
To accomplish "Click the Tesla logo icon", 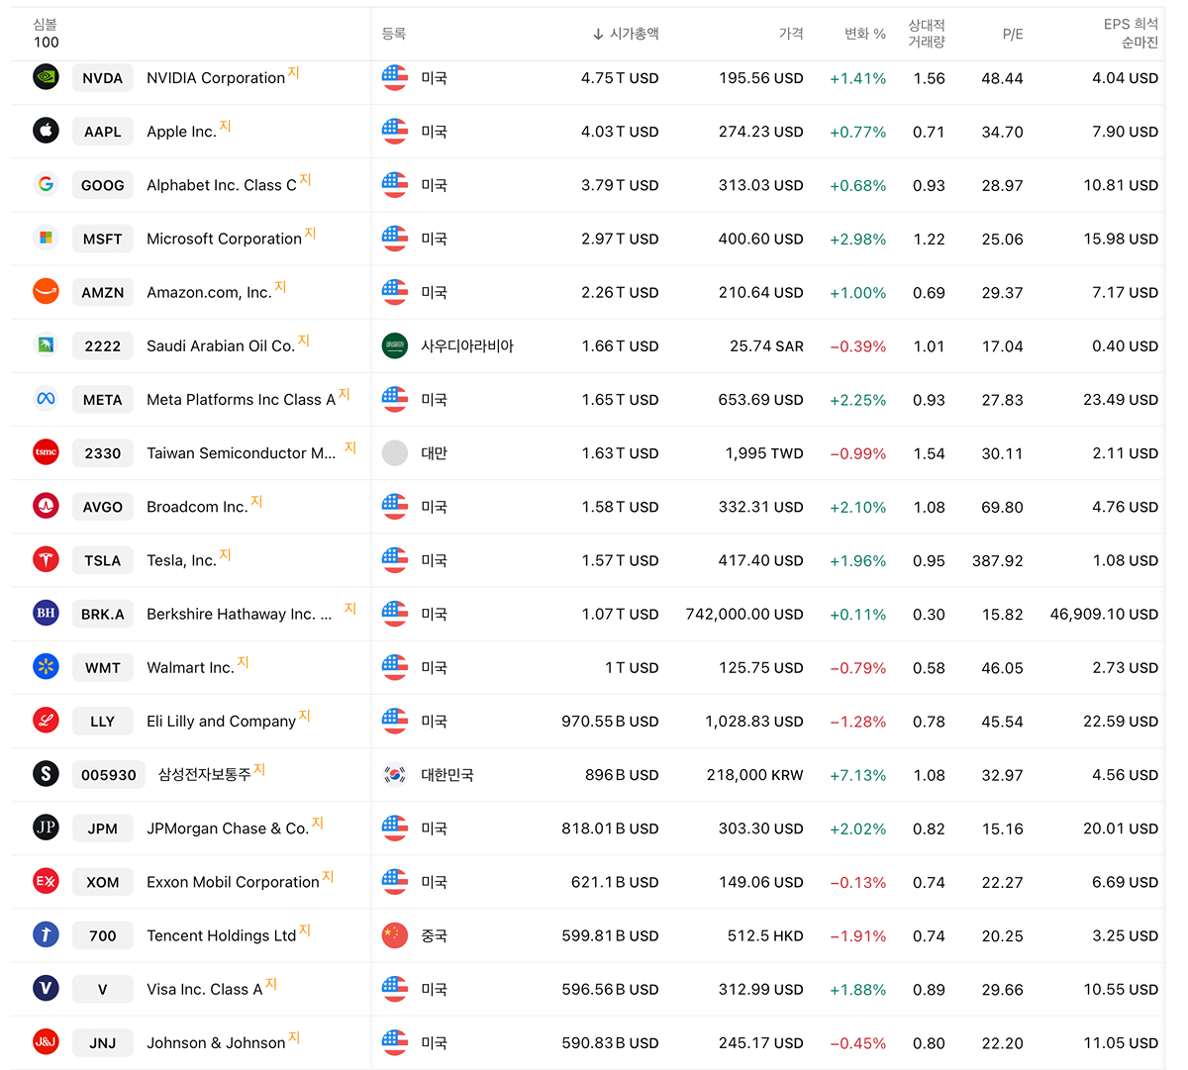I will (x=46, y=559).
